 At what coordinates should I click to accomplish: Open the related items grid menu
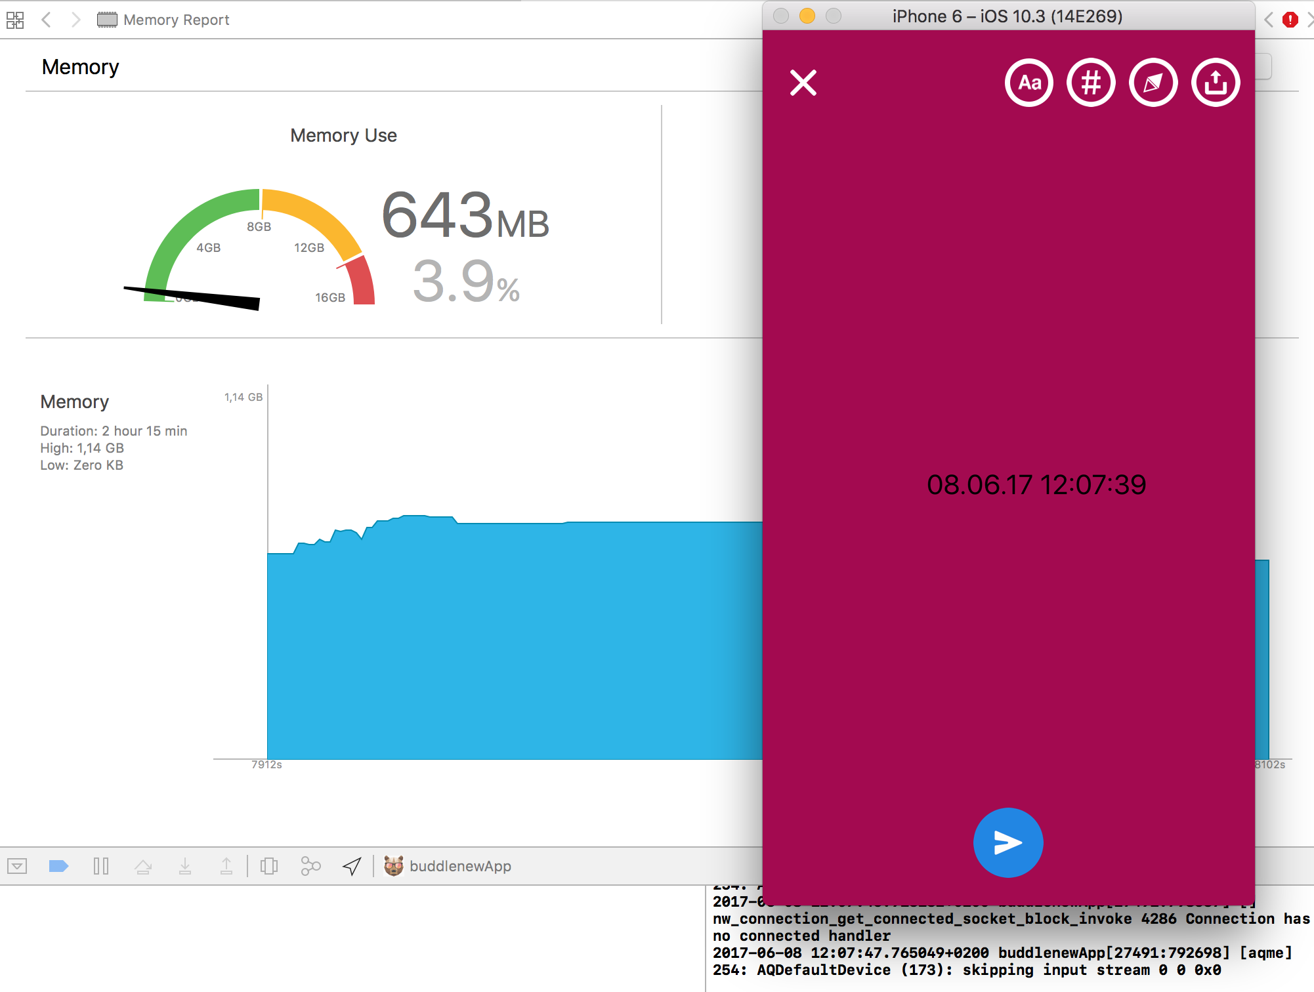tap(15, 20)
